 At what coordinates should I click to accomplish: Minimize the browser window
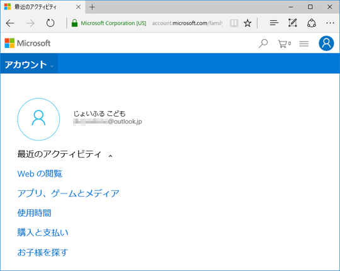point(291,7)
